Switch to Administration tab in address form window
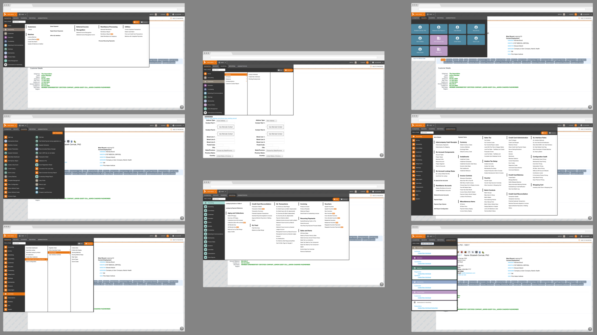Image resolution: width=597 pixels, height=335 pixels. click(x=242, y=66)
